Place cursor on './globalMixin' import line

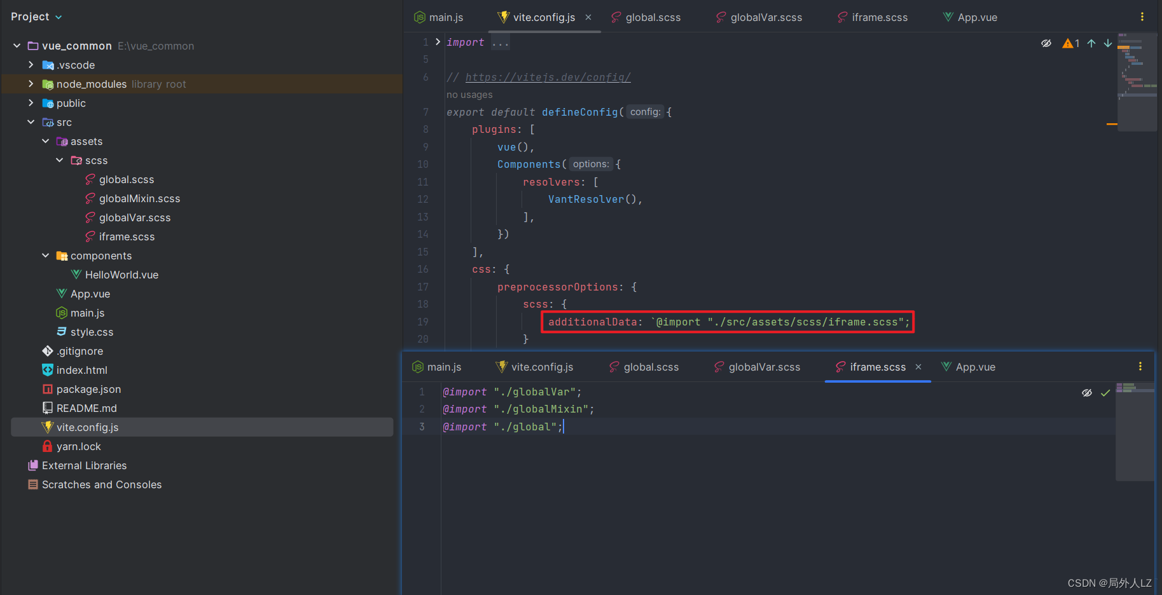point(518,409)
